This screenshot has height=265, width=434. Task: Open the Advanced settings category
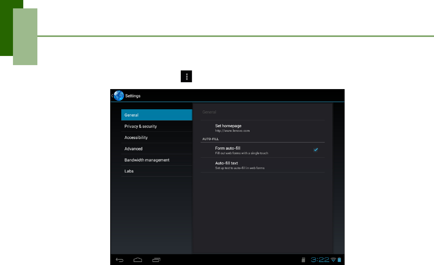click(x=157, y=148)
